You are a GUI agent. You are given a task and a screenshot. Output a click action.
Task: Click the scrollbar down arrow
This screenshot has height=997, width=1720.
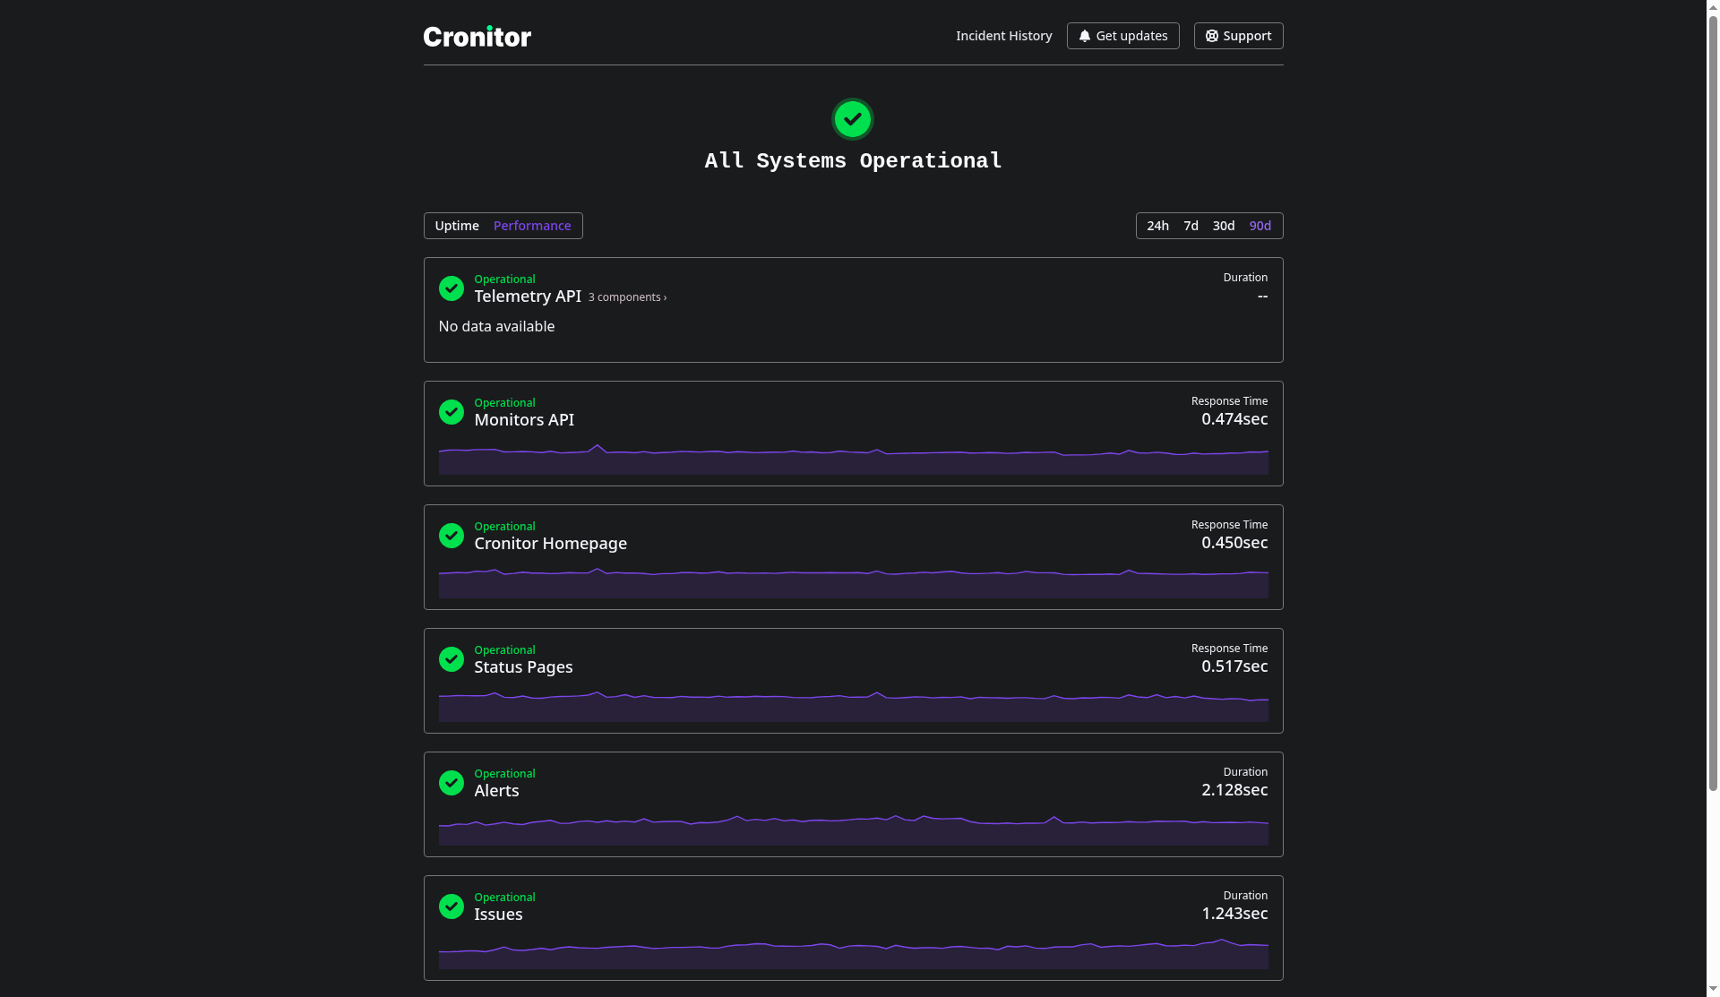pos(1713,989)
